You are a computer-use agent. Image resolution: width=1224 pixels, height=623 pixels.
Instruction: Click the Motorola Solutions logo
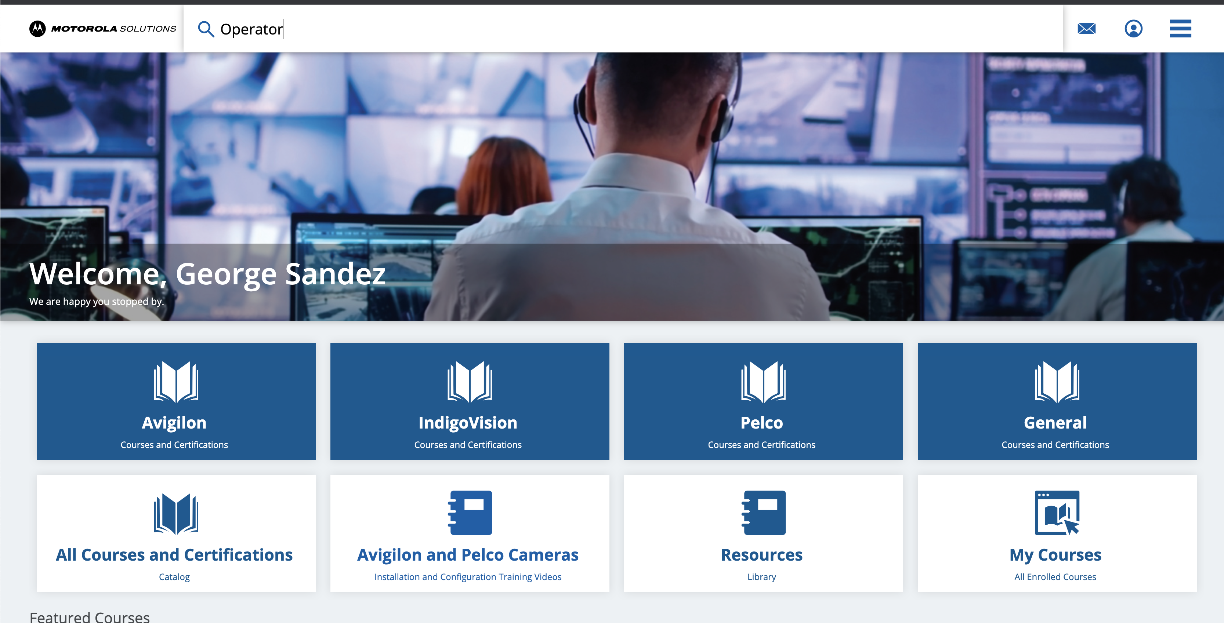103,29
